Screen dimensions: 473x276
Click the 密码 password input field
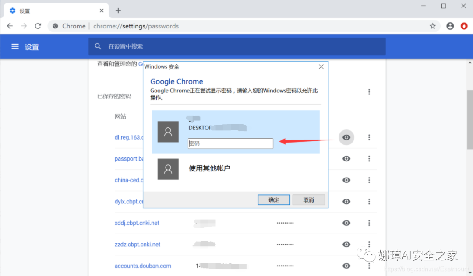[230, 143]
